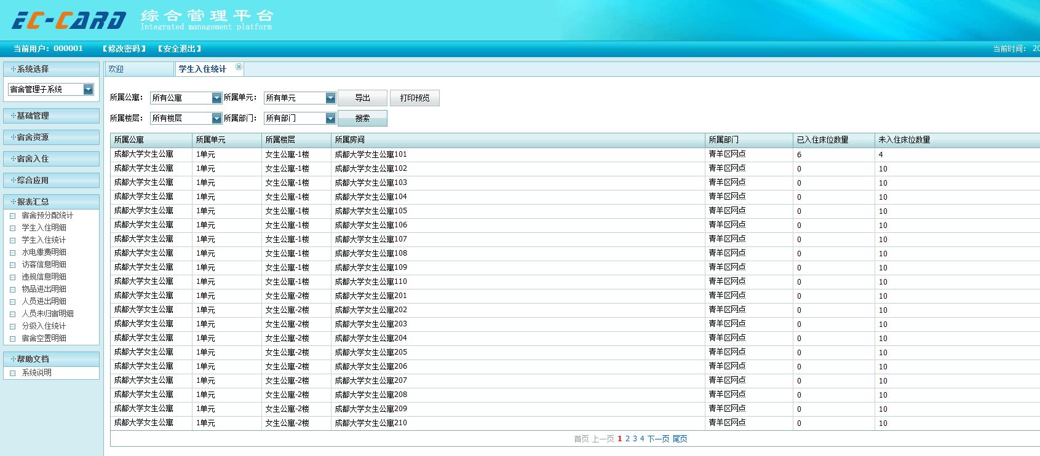Viewport: 1040px width, 456px height.
Task: Click the 上一页 previous page link
Action: pyautogui.click(x=603, y=439)
